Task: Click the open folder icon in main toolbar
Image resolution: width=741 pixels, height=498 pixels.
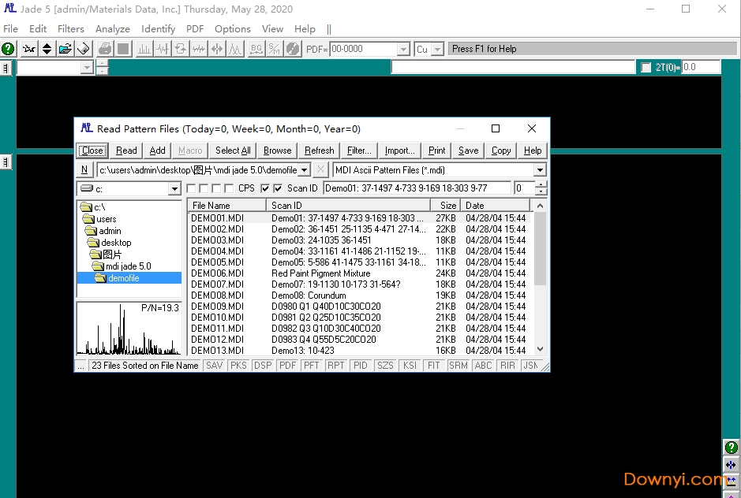Action: (65, 49)
